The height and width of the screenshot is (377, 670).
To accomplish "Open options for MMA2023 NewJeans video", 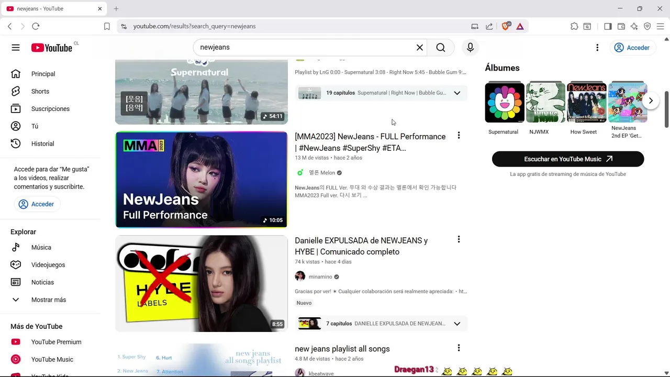I will (x=459, y=136).
